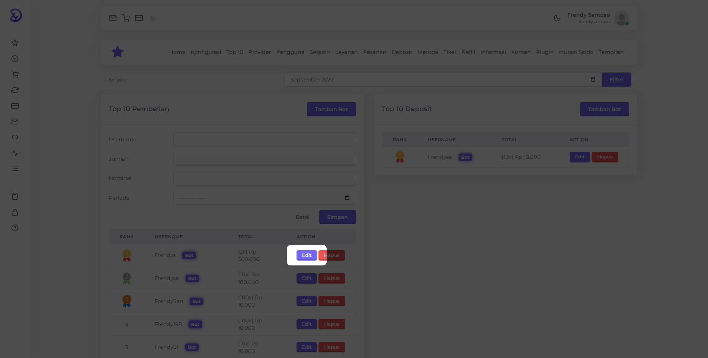This screenshot has width=708, height=358.
Task: Click into the Jumlah input field
Action: [x=265, y=159]
